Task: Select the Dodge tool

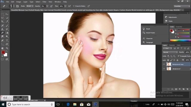Action: 7,37
